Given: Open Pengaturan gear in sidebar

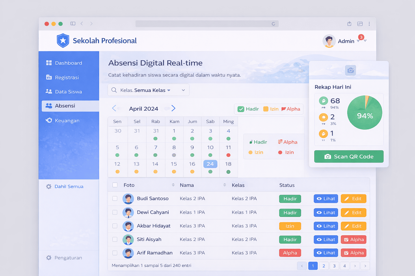Looking at the screenshot, I should [x=49, y=258].
